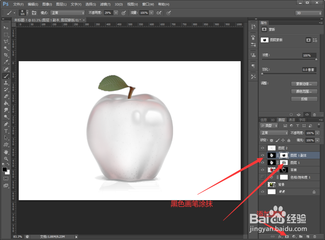The height and width of the screenshot is (240, 325).
Task: Select the Pen tool
Action: [6, 124]
